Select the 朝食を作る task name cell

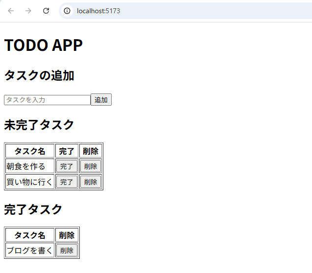pos(29,166)
